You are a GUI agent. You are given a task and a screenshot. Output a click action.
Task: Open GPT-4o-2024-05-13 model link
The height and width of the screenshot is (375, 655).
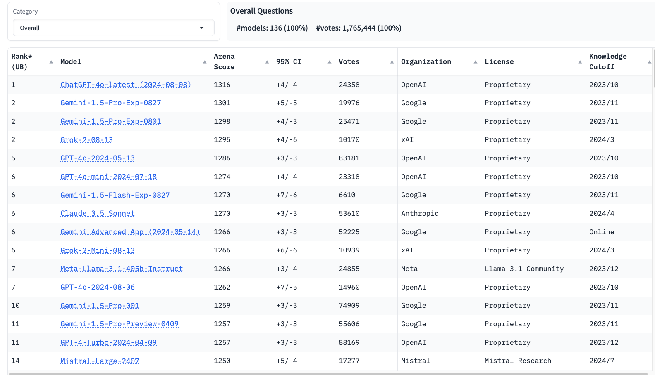(x=98, y=158)
